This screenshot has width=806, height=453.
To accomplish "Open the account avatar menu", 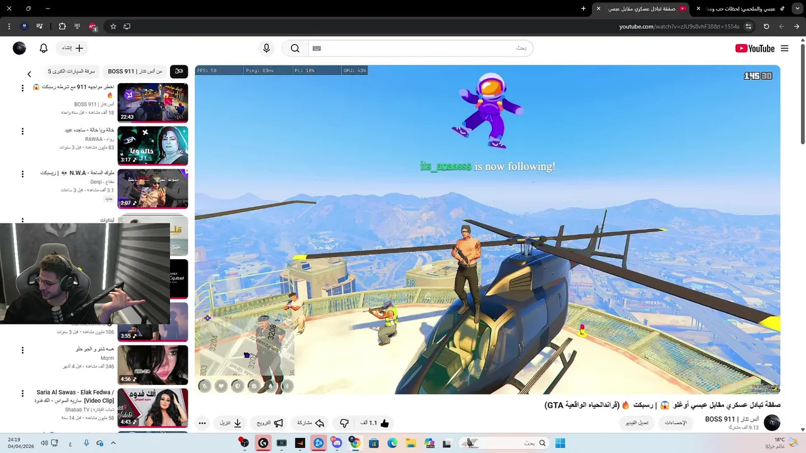I will [x=20, y=48].
